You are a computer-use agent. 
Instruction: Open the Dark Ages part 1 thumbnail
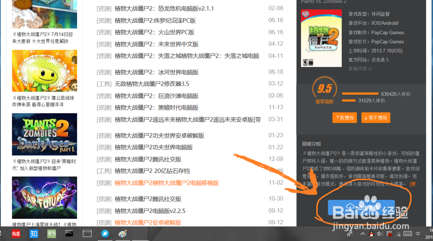pyautogui.click(x=45, y=134)
